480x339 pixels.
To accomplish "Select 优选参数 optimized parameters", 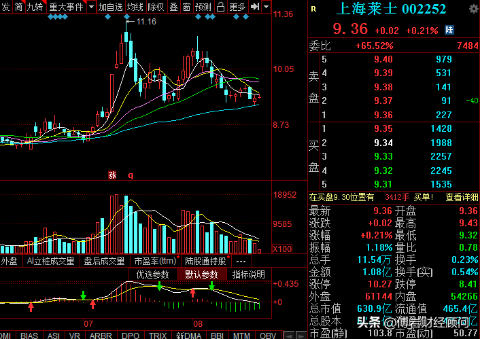I will pos(152,274).
